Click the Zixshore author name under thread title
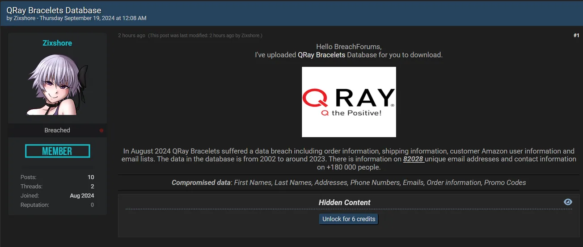Screen dimensions: 583x247 pos(25,18)
